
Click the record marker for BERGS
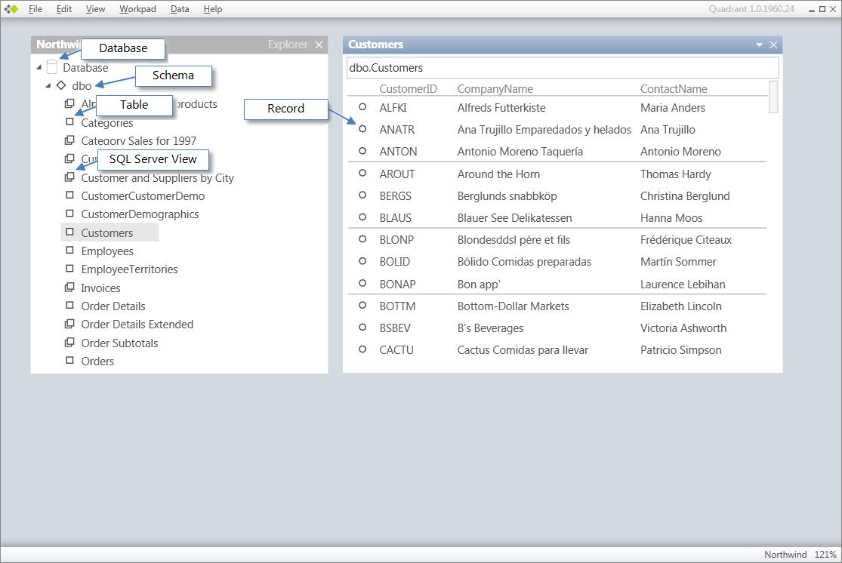(362, 195)
